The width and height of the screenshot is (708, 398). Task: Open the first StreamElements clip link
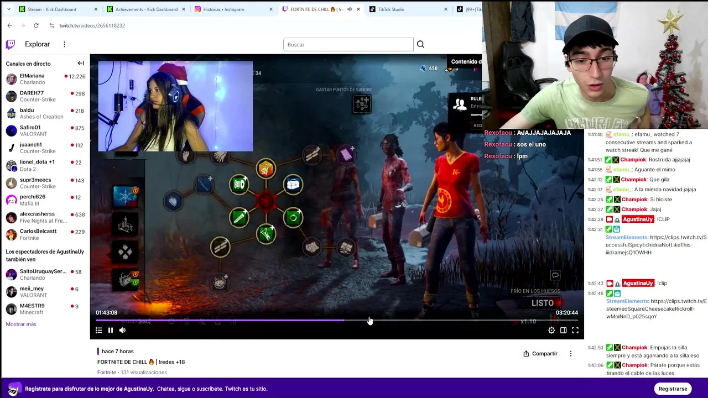(x=656, y=245)
